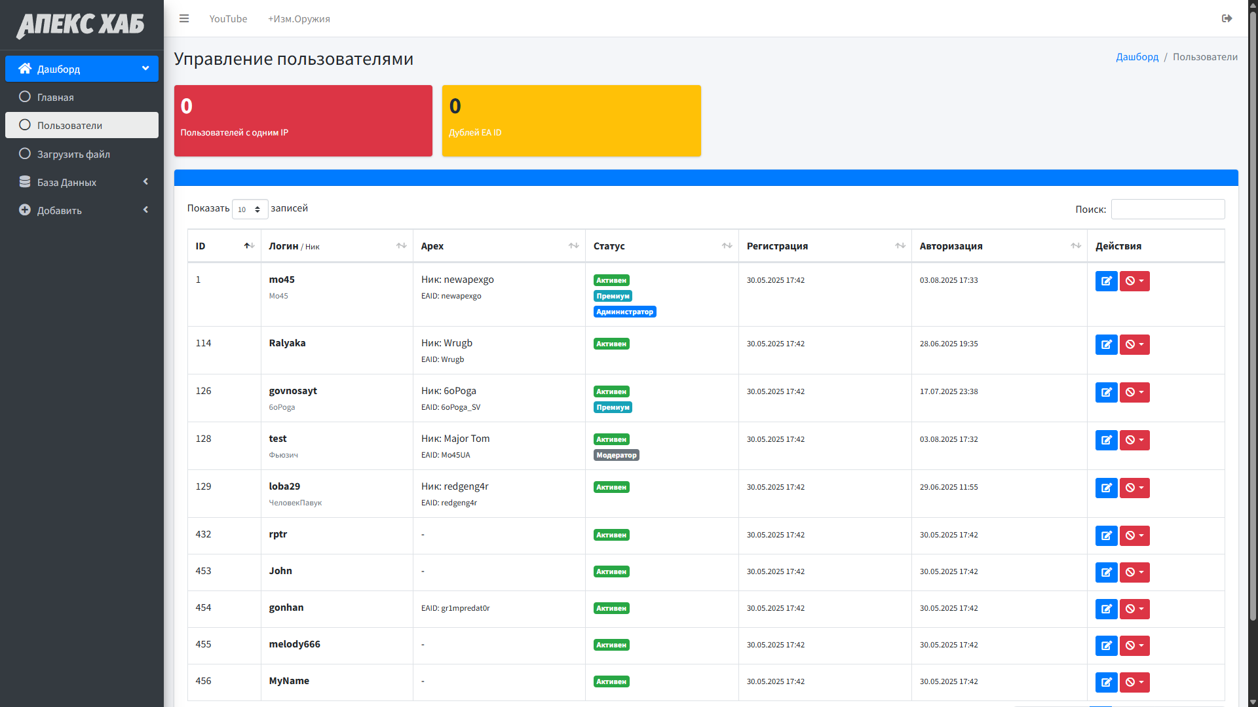Click Дашборд breadcrumb link
Viewport: 1258px width, 707px height.
click(1137, 57)
